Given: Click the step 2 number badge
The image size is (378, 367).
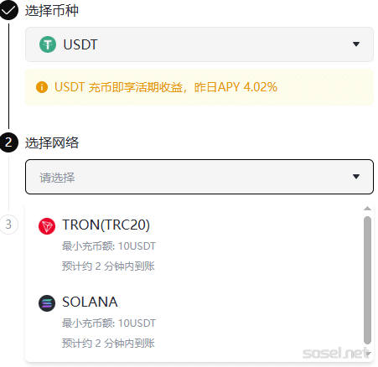Looking at the screenshot, I should (x=8, y=142).
